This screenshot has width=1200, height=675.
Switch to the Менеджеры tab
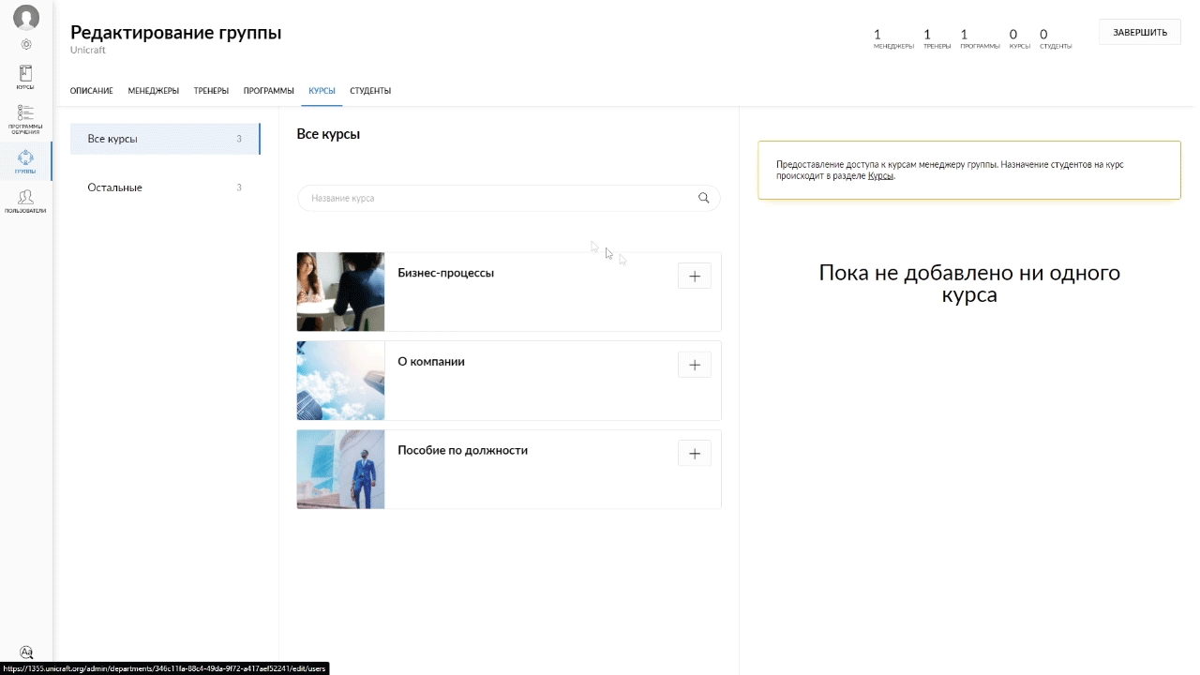154,91
